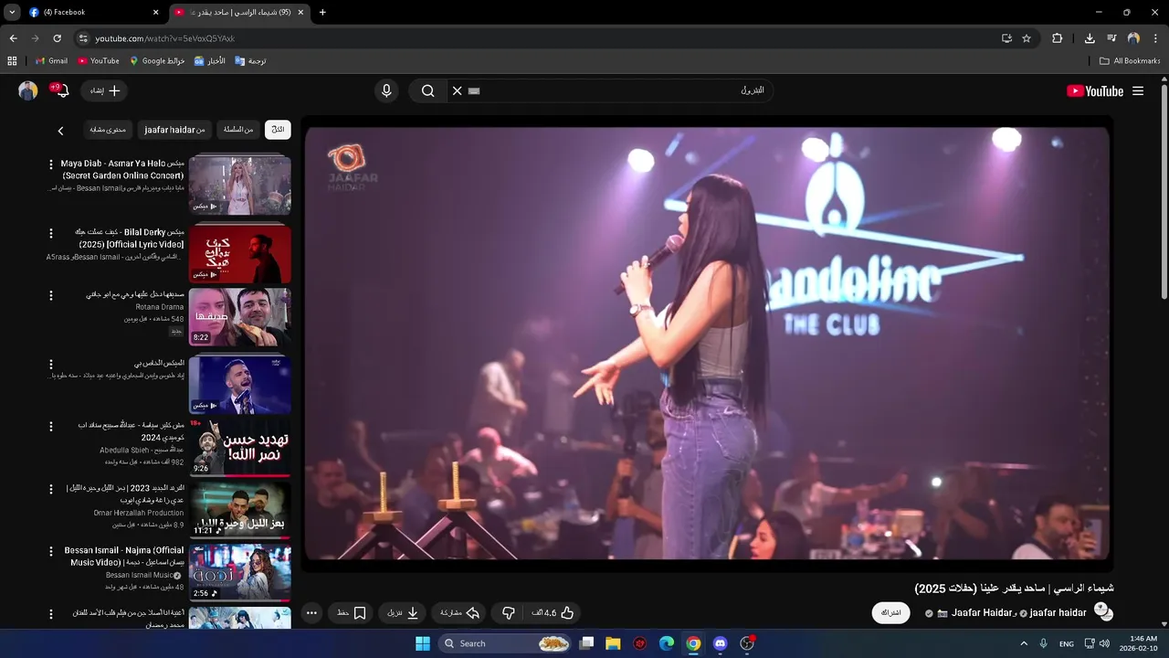Select the من jaafar haidar chip
Viewport: 1169px width, 658px height.
(174, 130)
